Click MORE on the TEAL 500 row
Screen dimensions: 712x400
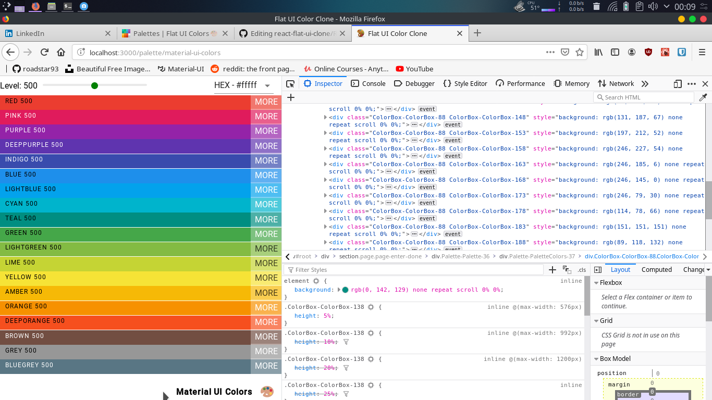266,219
